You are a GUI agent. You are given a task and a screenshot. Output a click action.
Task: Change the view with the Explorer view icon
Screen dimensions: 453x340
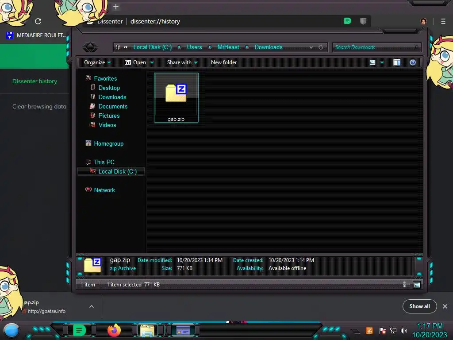[372, 62]
